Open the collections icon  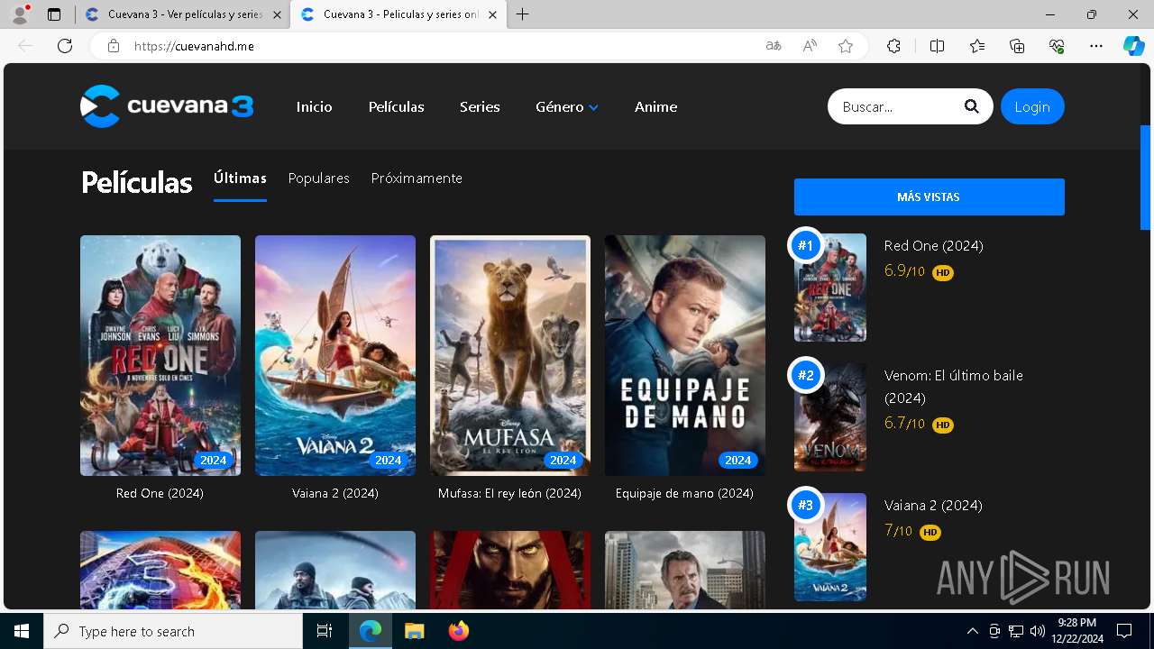(1017, 46)
